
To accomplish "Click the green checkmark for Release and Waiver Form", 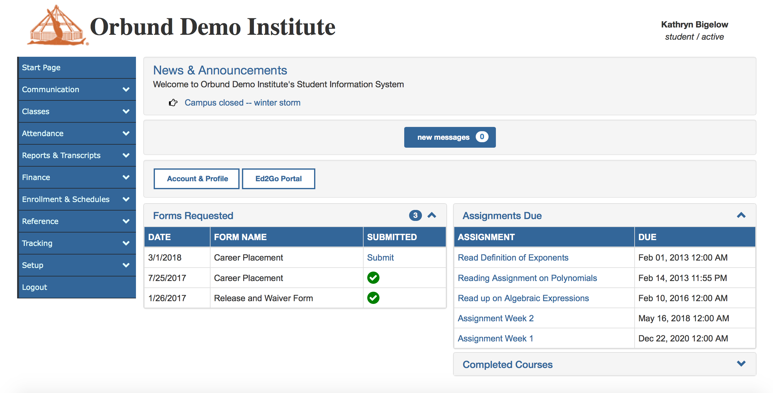I will pyautogui.click(x=373, y=298).
